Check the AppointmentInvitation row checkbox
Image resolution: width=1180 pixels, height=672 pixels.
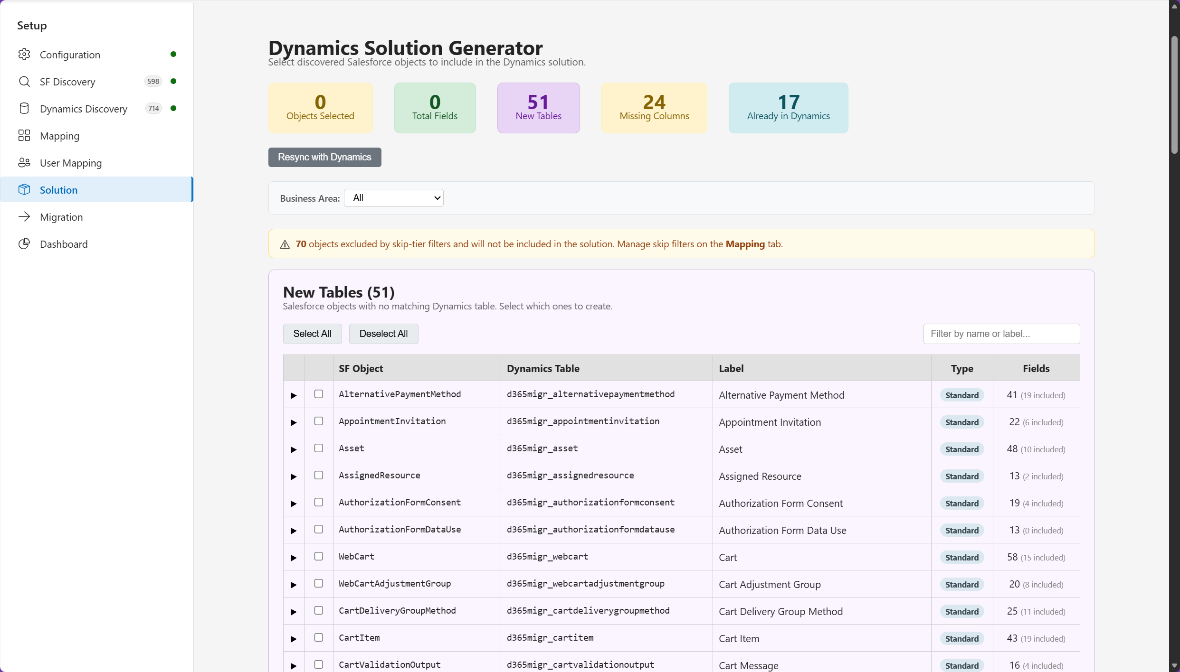[319, 421]
